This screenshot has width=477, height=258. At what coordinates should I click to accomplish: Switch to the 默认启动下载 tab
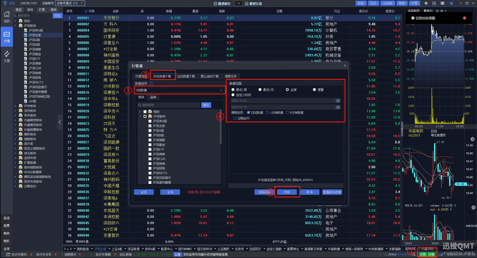pyautogui.click(x=210, y=76)
